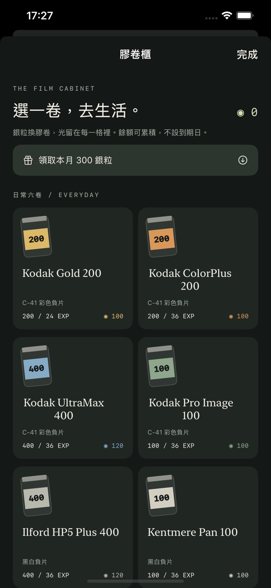Select the Kodak UltraMax 400 title

point(64,409)
